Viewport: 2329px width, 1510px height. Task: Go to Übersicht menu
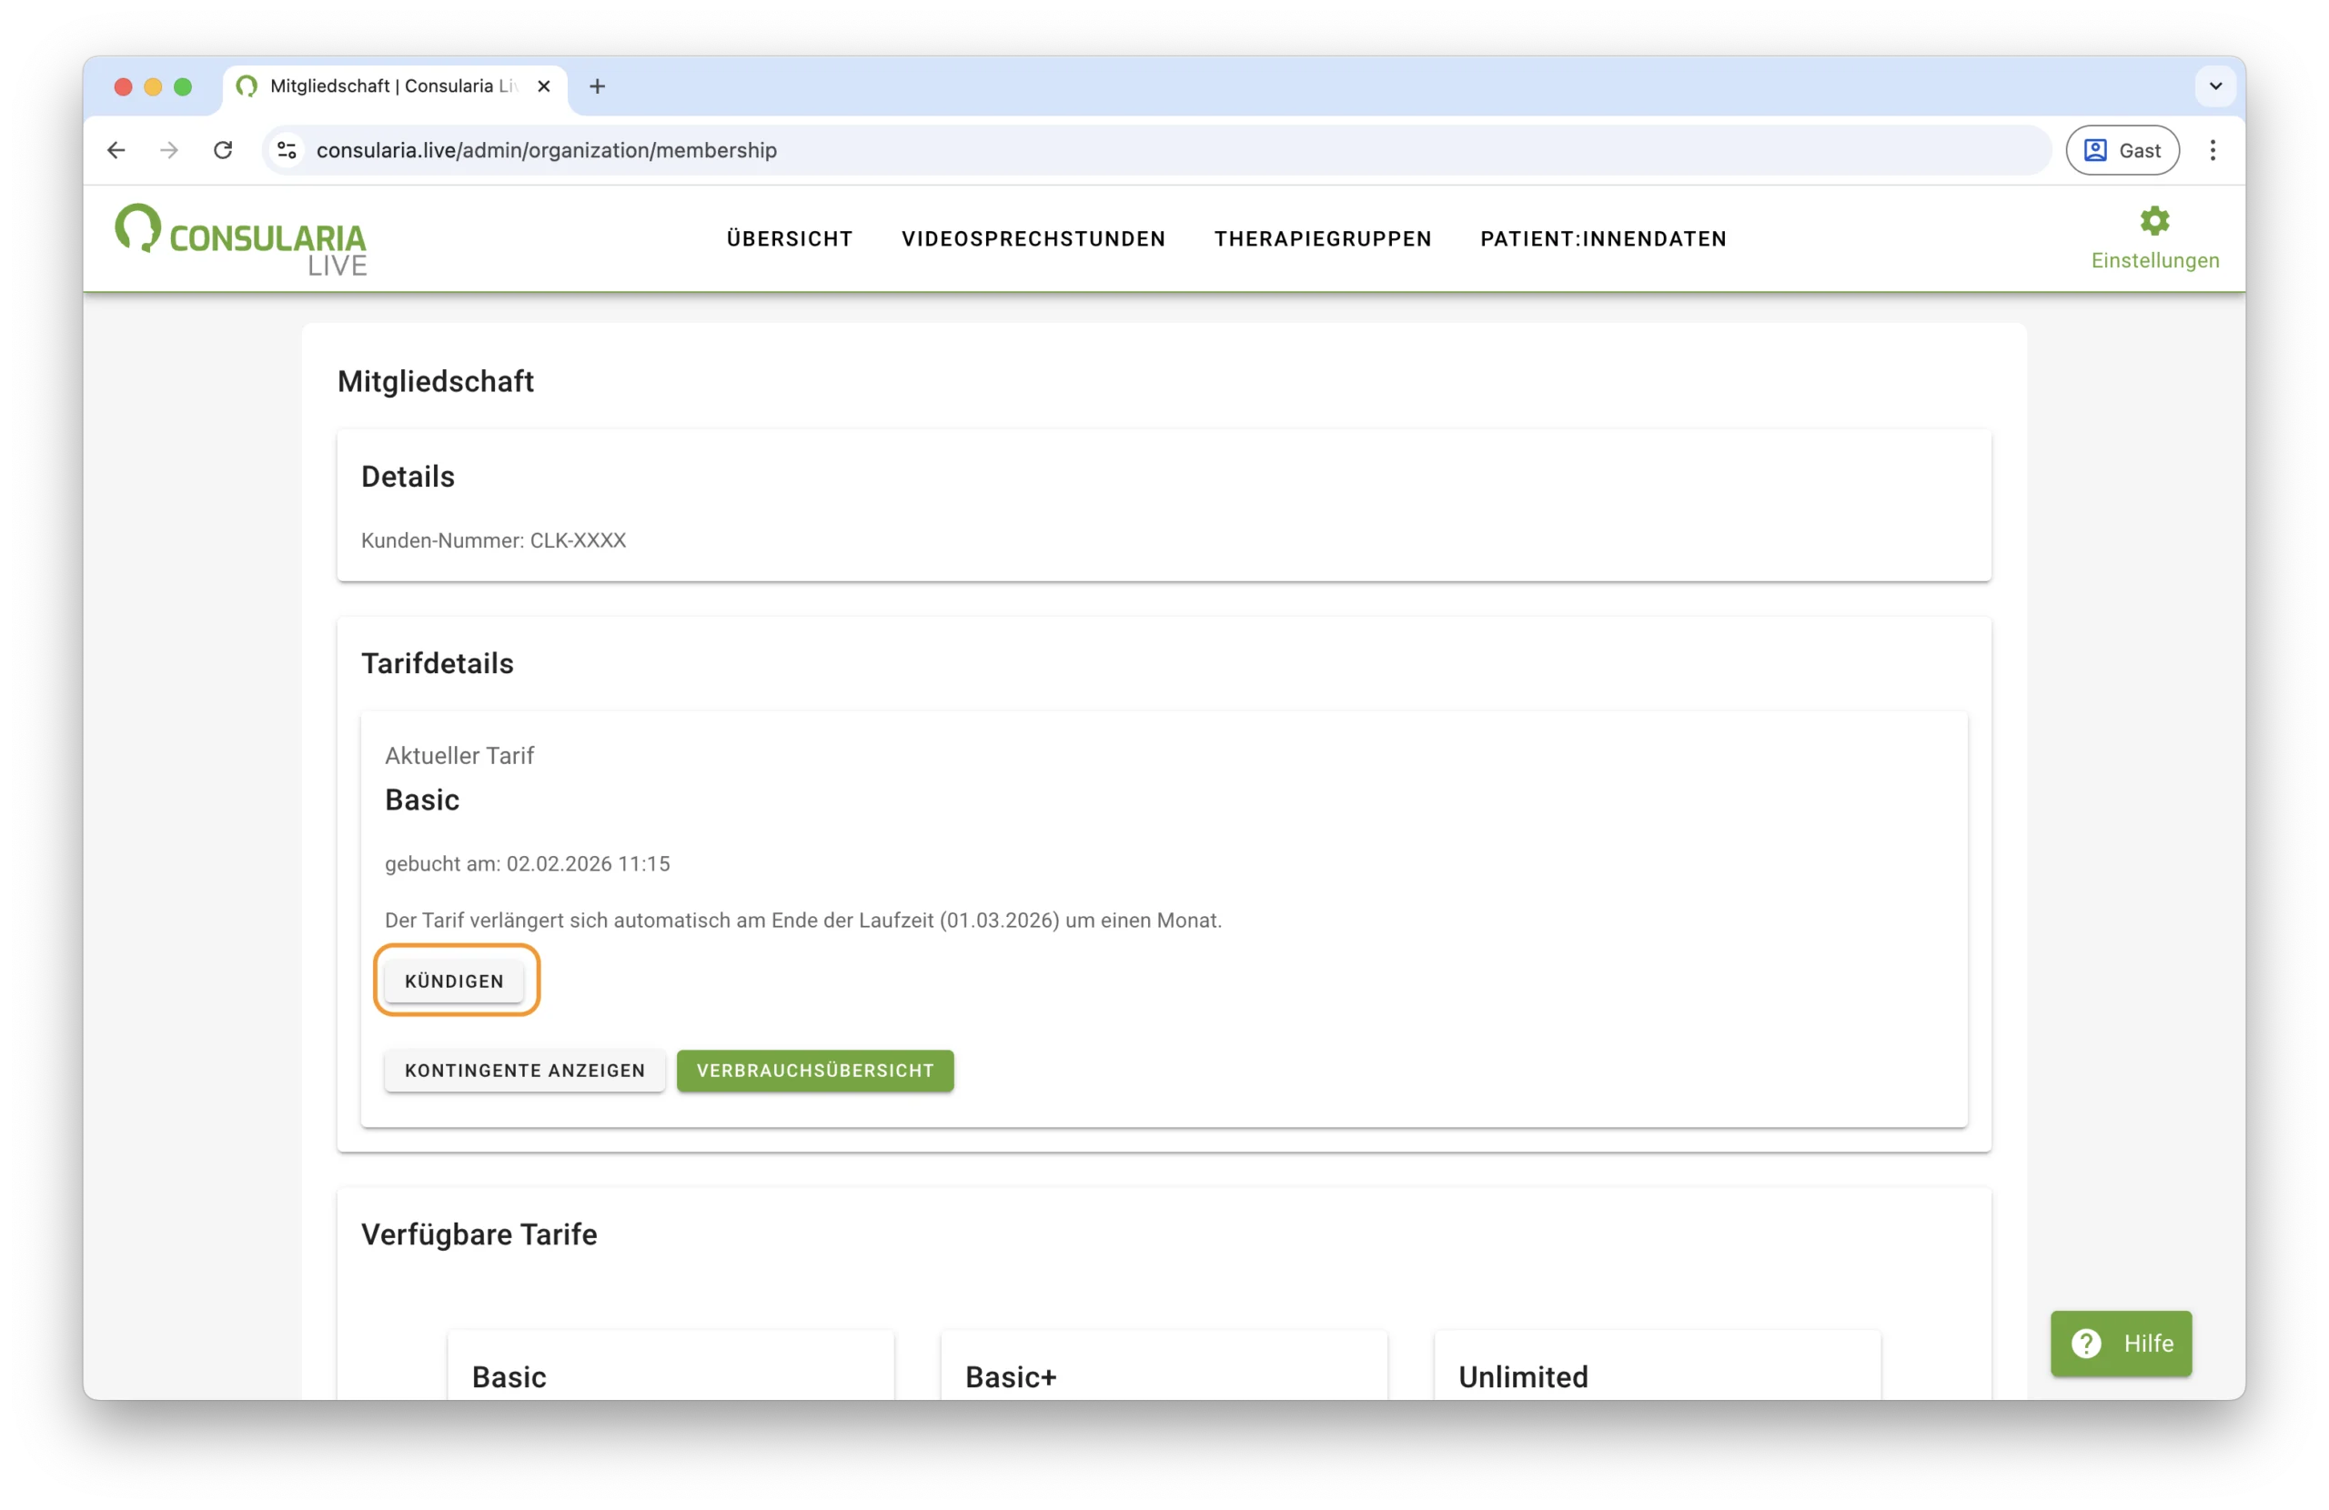(x=789, y=239)
